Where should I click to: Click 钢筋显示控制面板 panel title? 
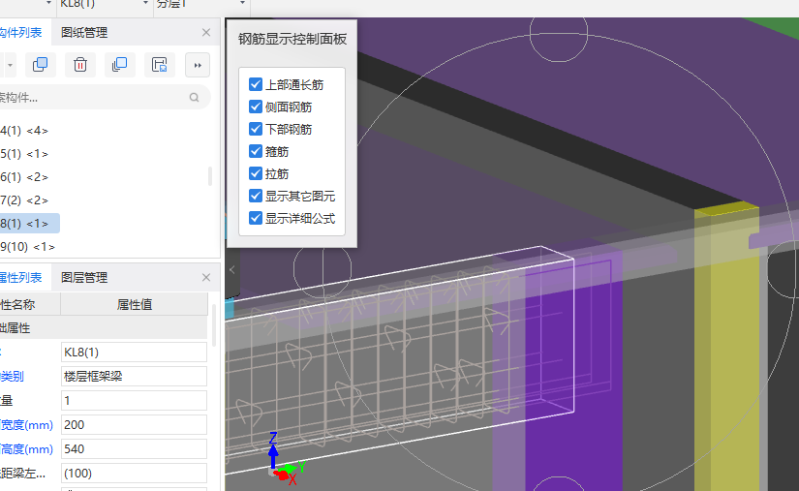coord(292,39)
